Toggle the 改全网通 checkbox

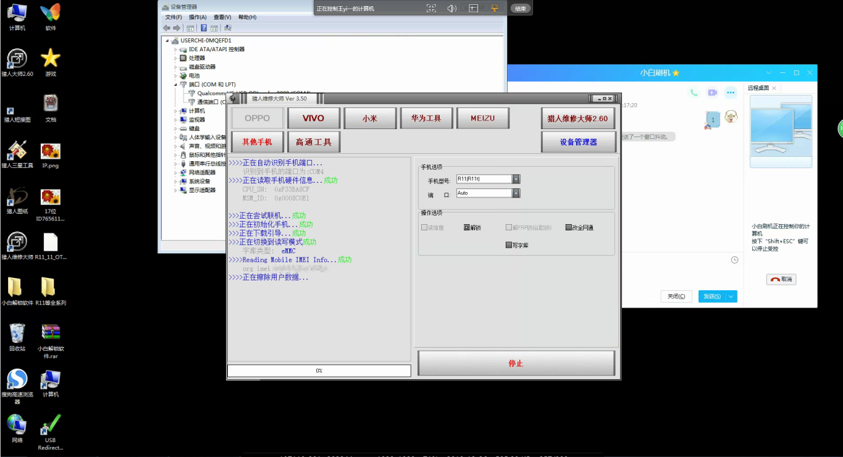pos(569,227)
